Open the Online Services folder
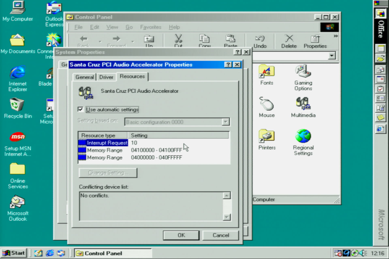389x259 pixels. pyautogui.click(x=17, y=175)
